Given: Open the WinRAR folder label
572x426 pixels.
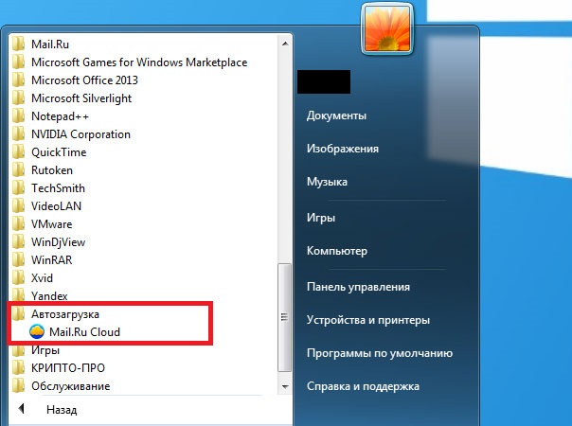Looking at the screenshot, I should click(x=51, y=260).
